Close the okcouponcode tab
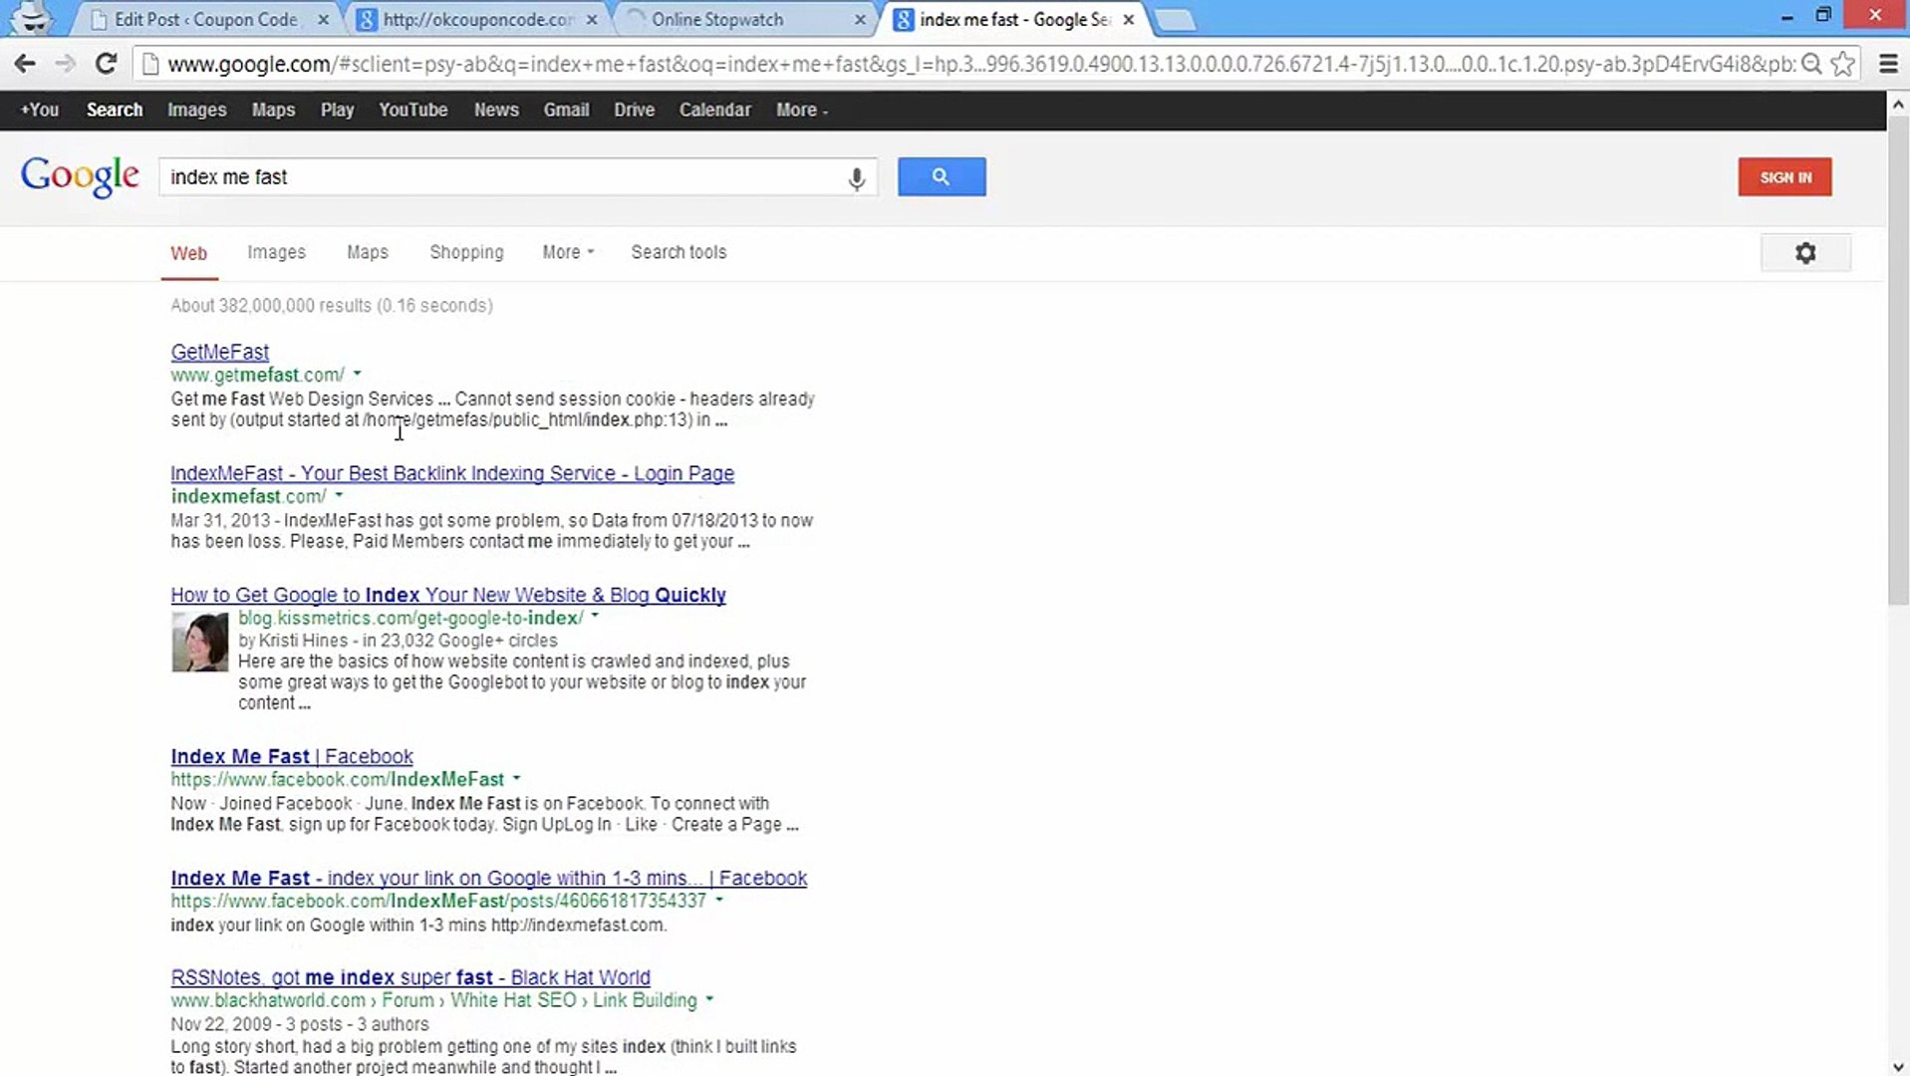Screen dimensions: 1910x1076 pos(592,19)
